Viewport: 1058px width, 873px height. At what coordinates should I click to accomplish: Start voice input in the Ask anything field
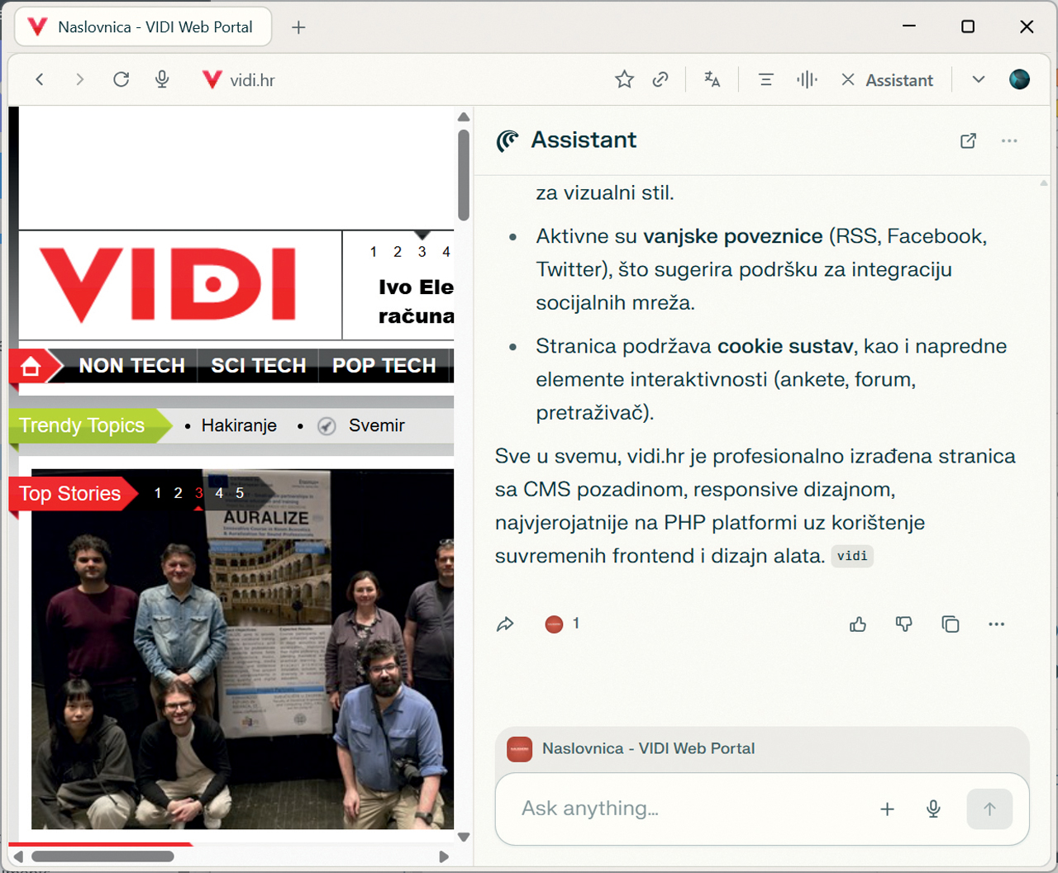click(933, 809)
